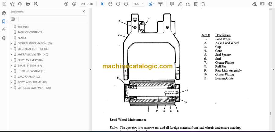
Task: Click 'Rear Link Assembly' in parts list
Action: point(228,70)
